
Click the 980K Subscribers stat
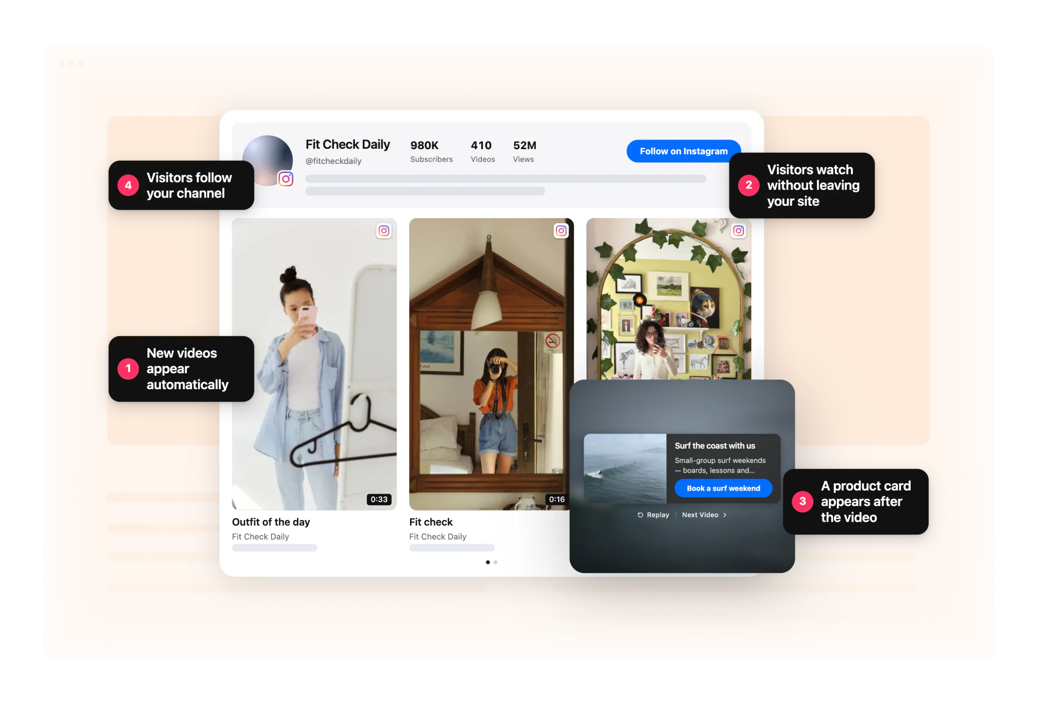(x=431, y=152)
